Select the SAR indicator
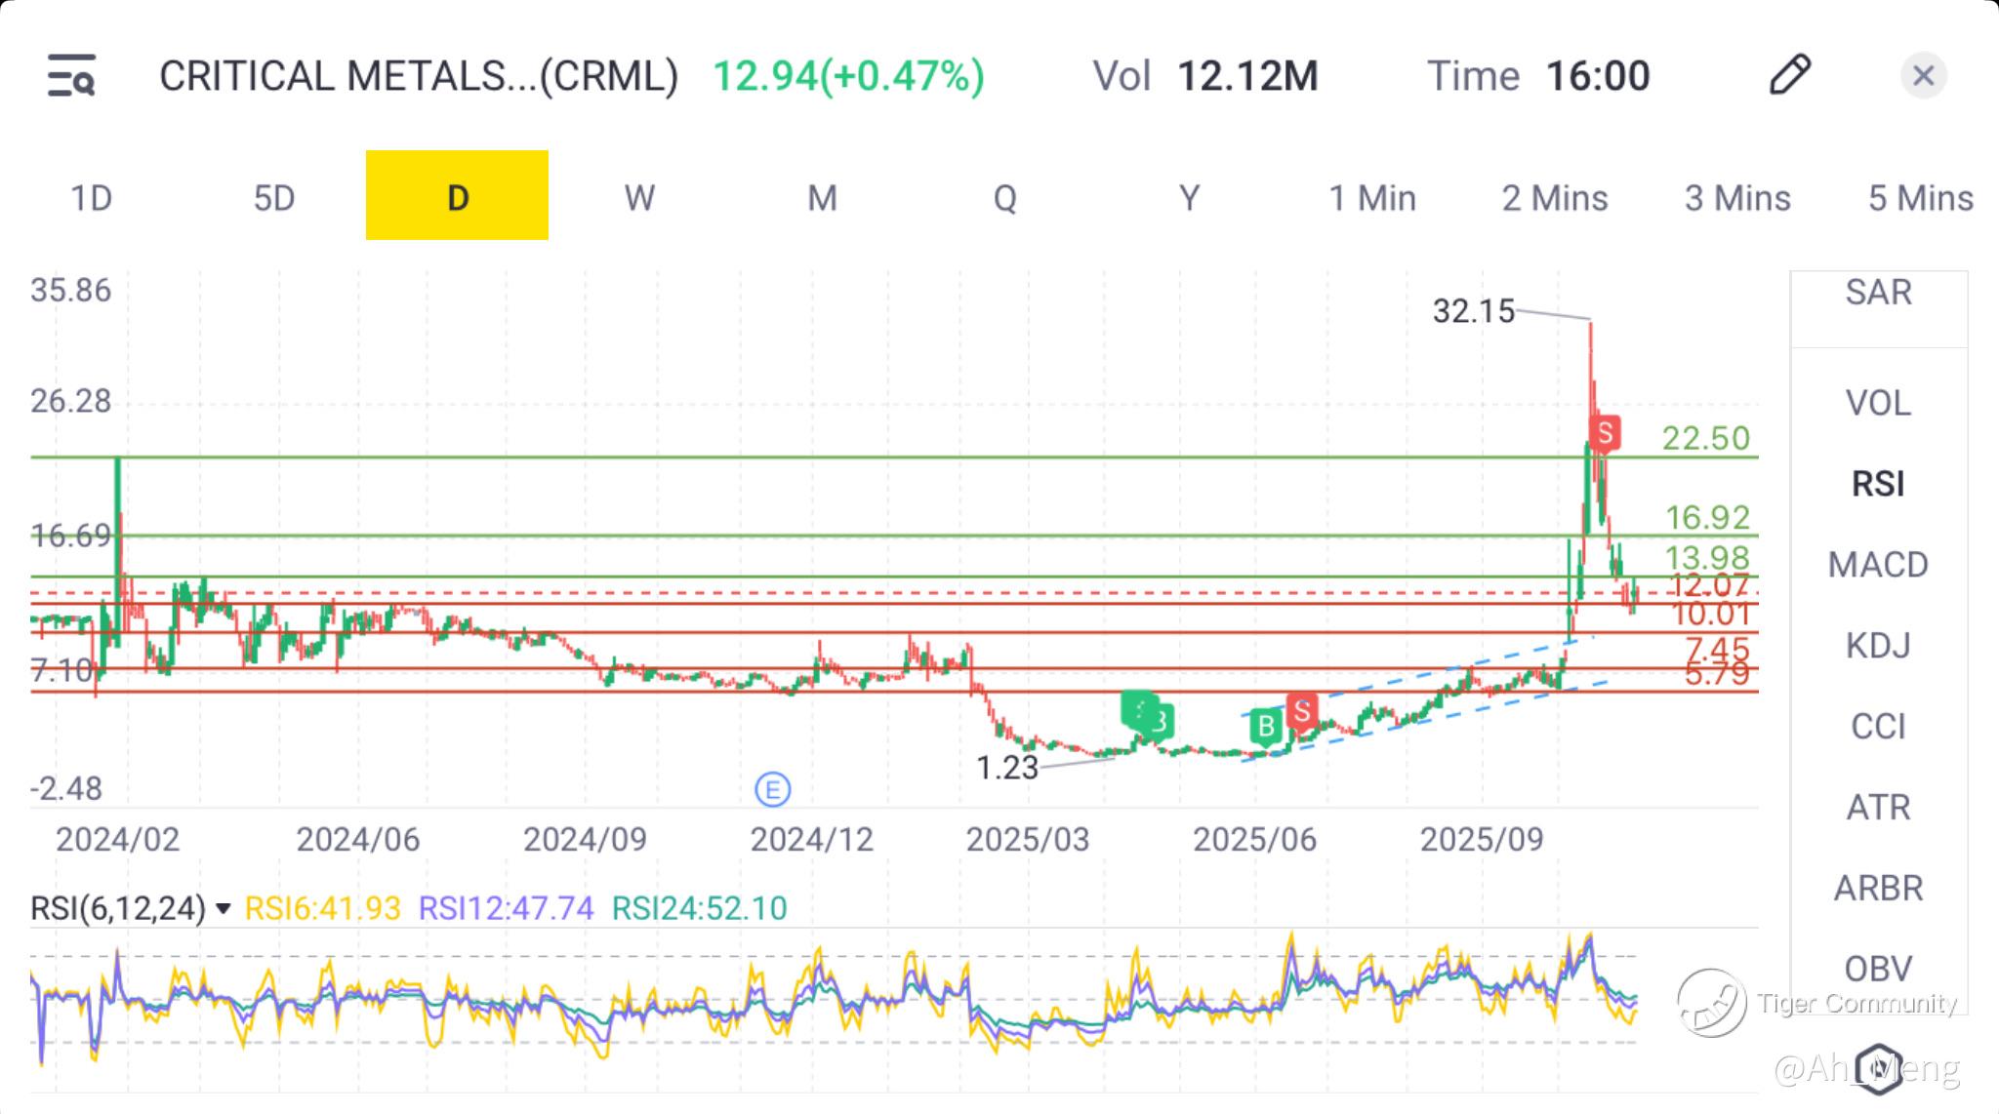Image resolution: width=1999 pixels, height=1114 pixels. pyautogui.click(x=1877, y=293)
